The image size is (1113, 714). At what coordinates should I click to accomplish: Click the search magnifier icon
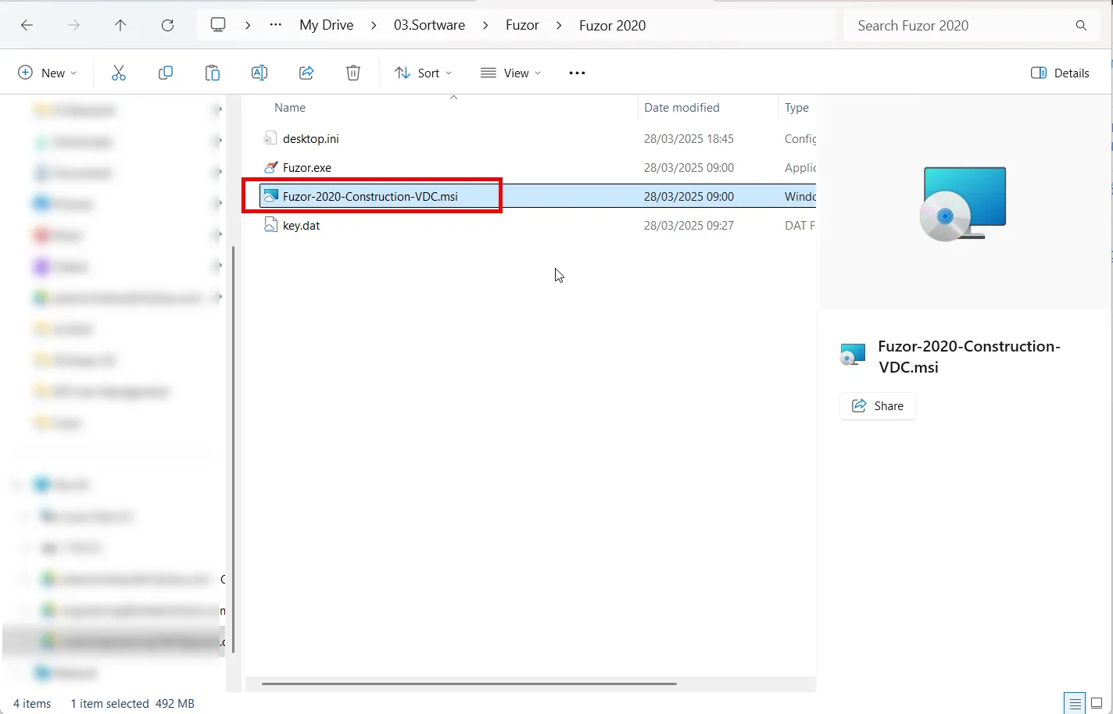coord(1081,26)
